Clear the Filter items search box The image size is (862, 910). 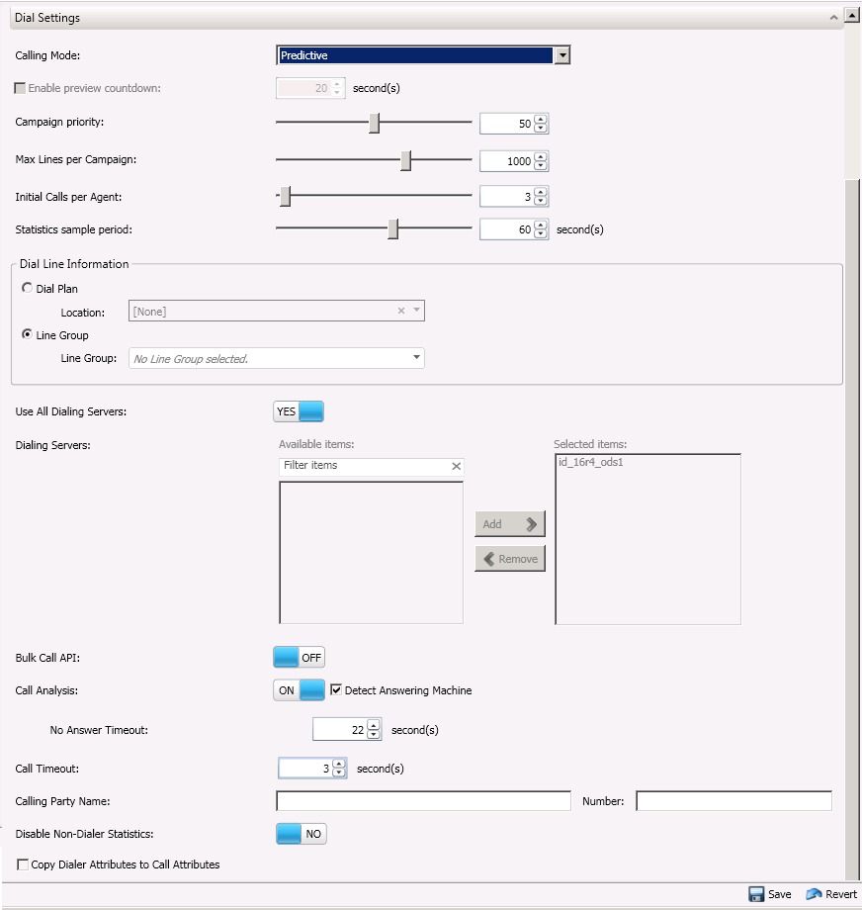coord(456,466)
